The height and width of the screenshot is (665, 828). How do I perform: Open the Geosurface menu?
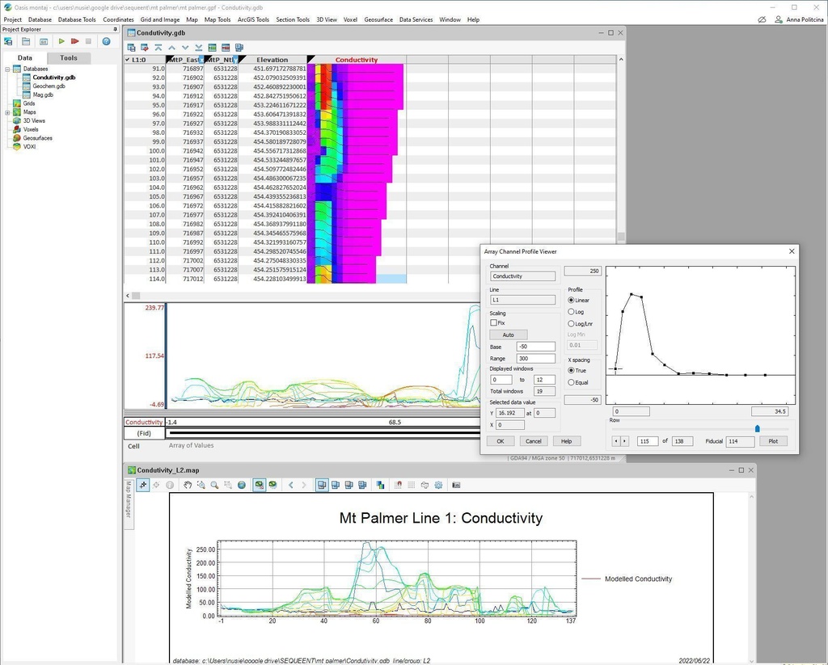click(378, 19)
